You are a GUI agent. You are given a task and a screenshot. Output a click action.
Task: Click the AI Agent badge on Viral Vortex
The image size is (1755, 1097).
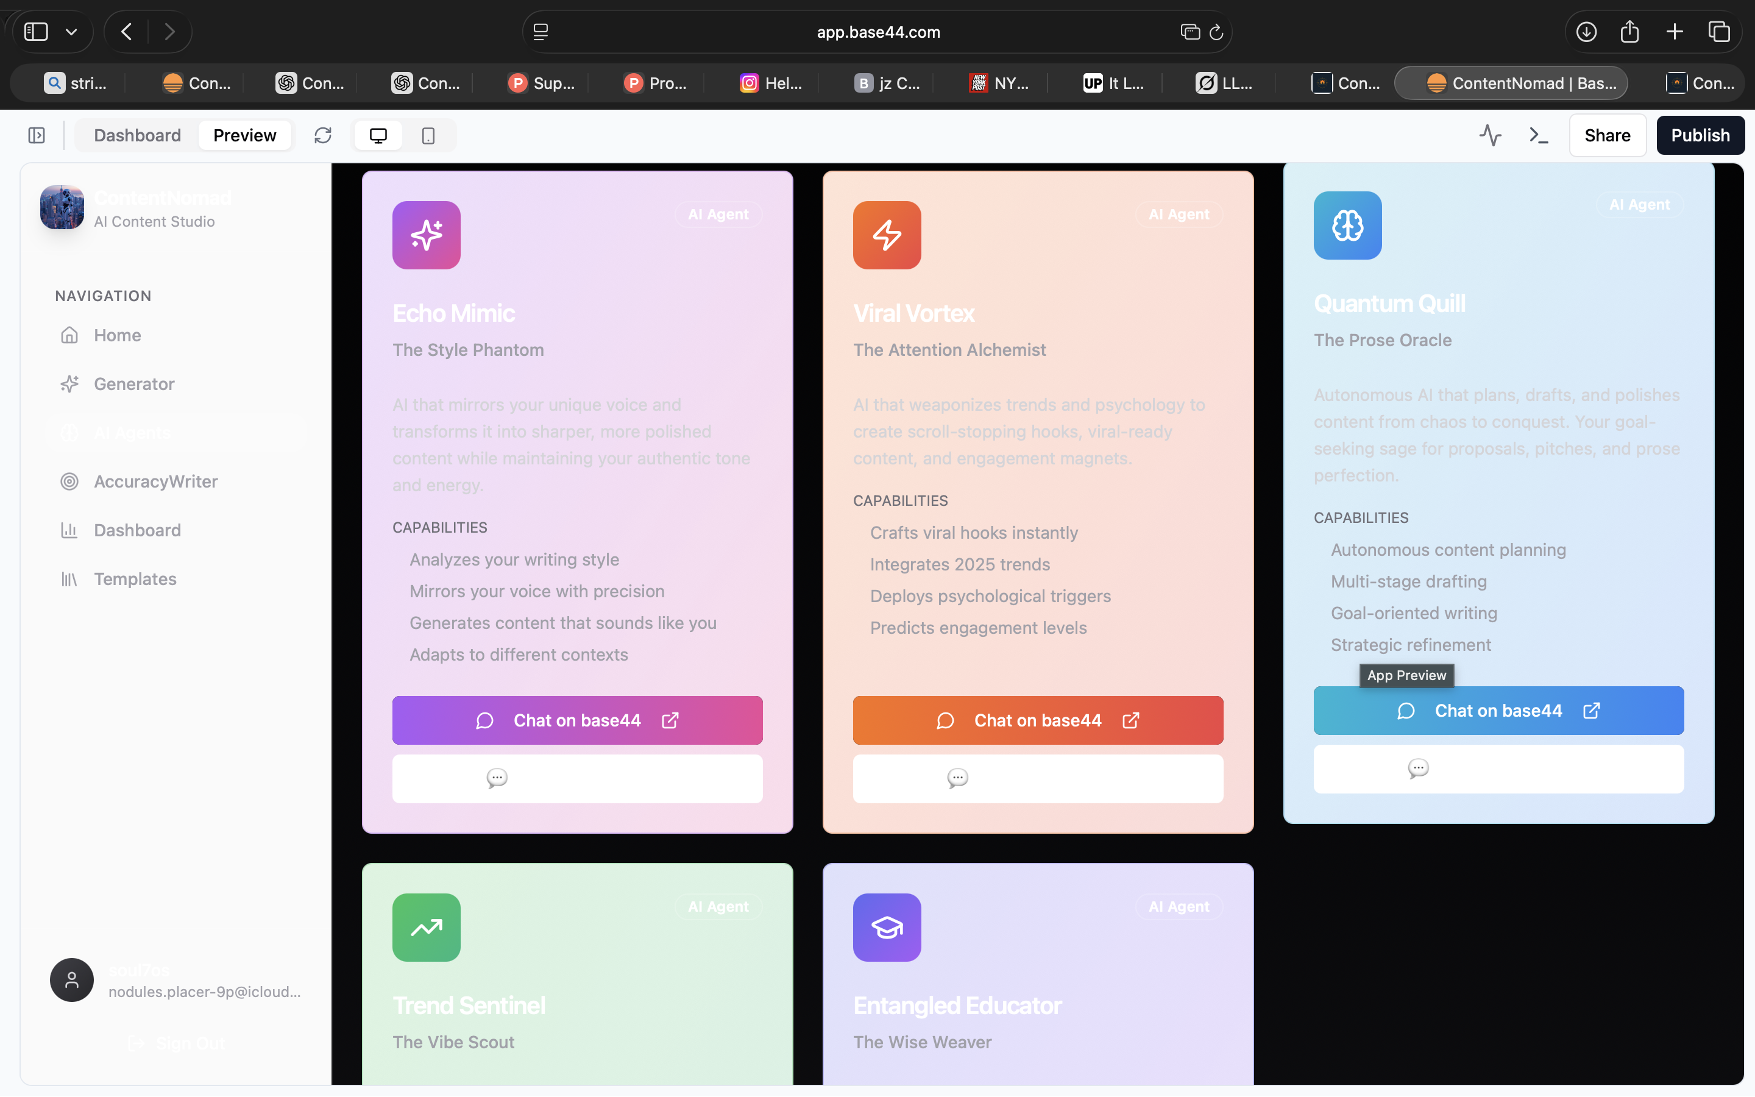(1179, 215)
